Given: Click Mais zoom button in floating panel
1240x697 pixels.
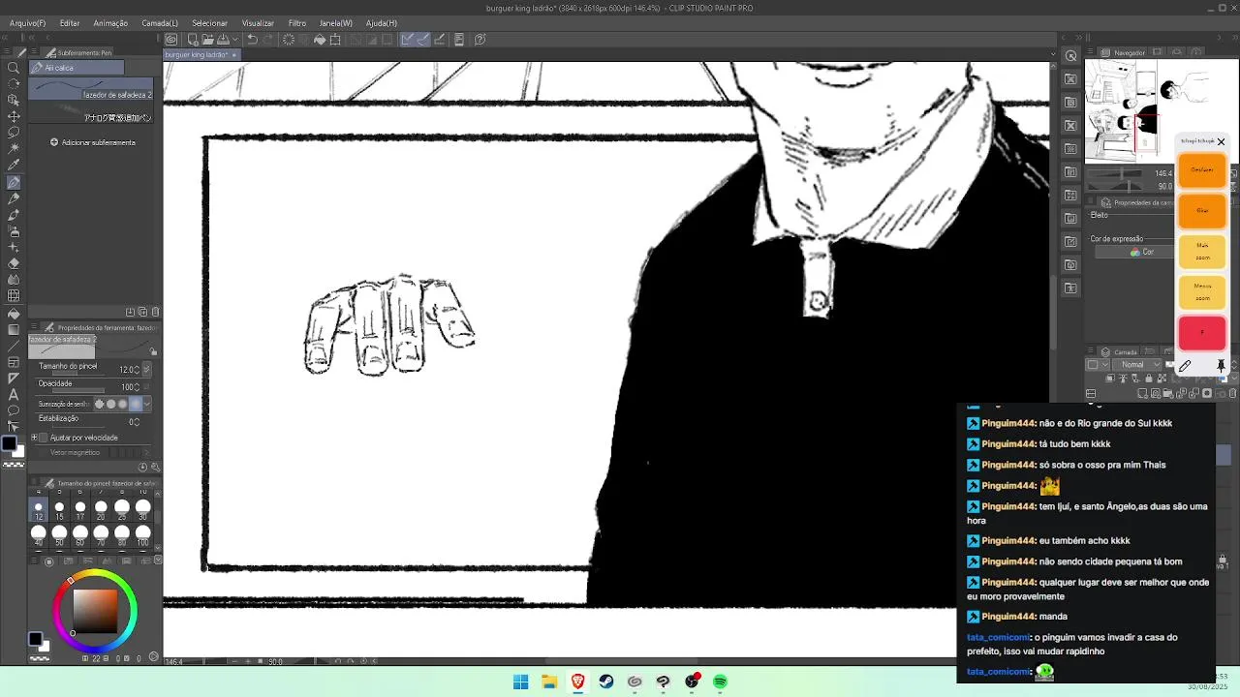Looking at the screenshot, I should point(1202,252).
